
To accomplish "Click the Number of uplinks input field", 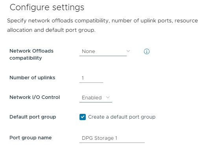I will click(91, 78).
